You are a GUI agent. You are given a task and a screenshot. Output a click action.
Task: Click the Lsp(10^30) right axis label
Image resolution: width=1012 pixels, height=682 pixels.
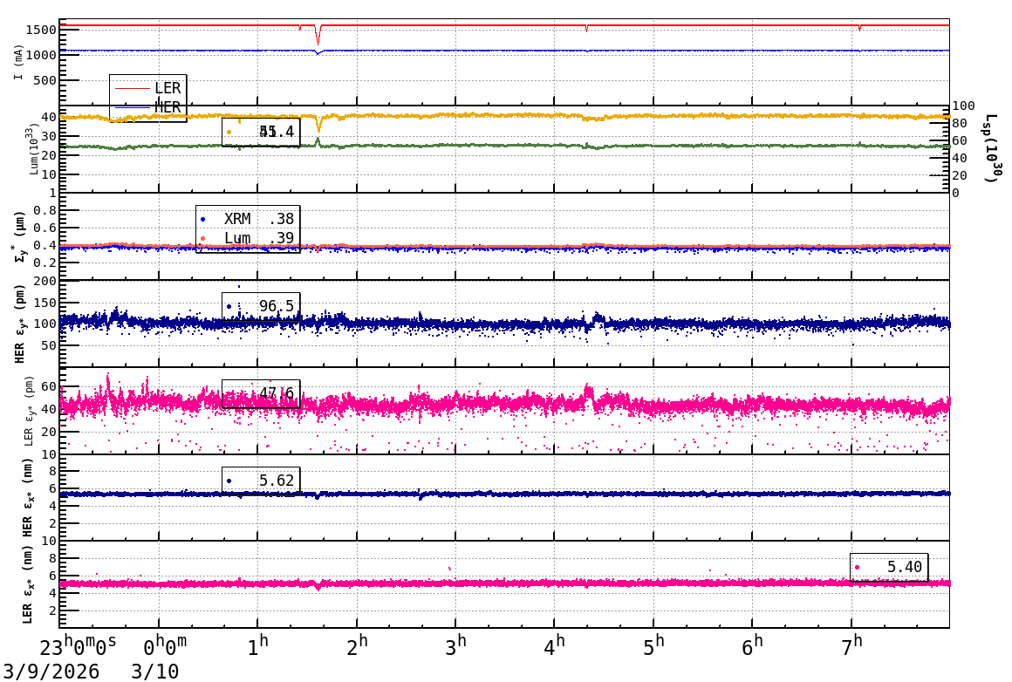click(994, 147)
